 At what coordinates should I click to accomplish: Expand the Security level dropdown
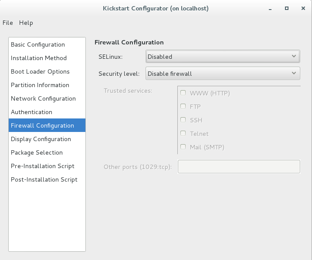pyautogui.click(x=223, y=74)
